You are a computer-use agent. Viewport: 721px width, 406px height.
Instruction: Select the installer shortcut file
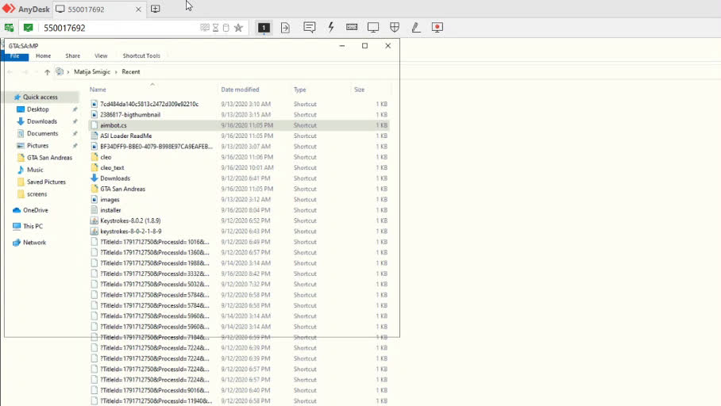[239, 210]
